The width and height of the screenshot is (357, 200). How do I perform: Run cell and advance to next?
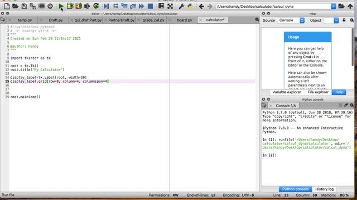(x=79, y=6)
